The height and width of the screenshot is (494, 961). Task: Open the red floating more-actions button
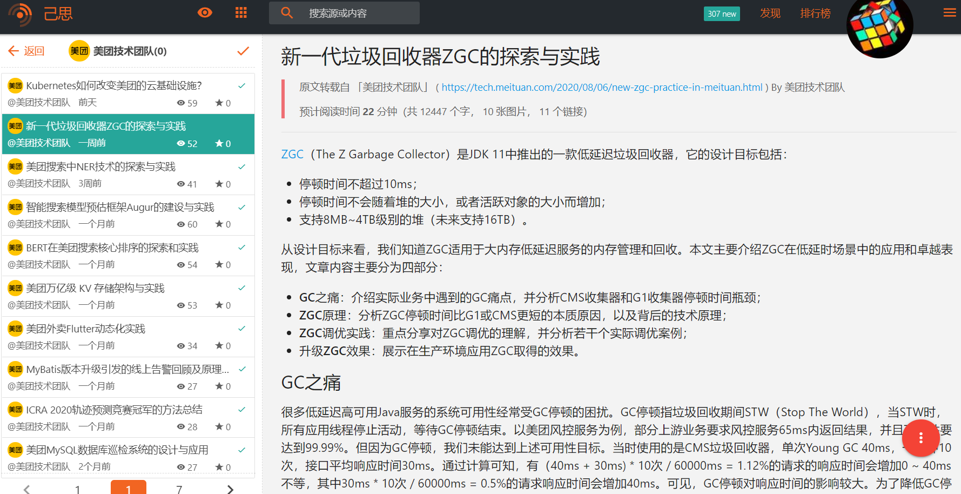click(921, 438)
